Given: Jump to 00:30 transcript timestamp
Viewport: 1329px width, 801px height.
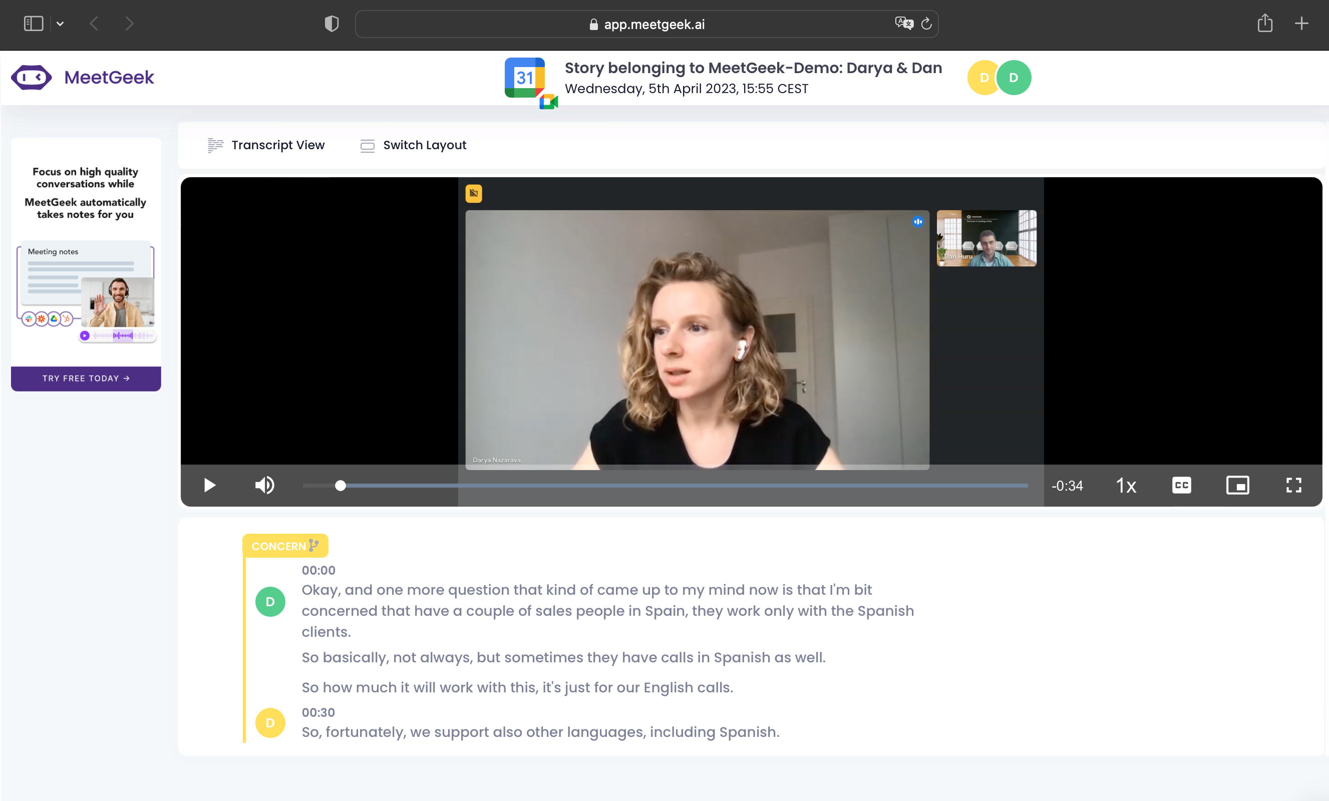Looking at the screenshot, I should [x=318, y=712].
